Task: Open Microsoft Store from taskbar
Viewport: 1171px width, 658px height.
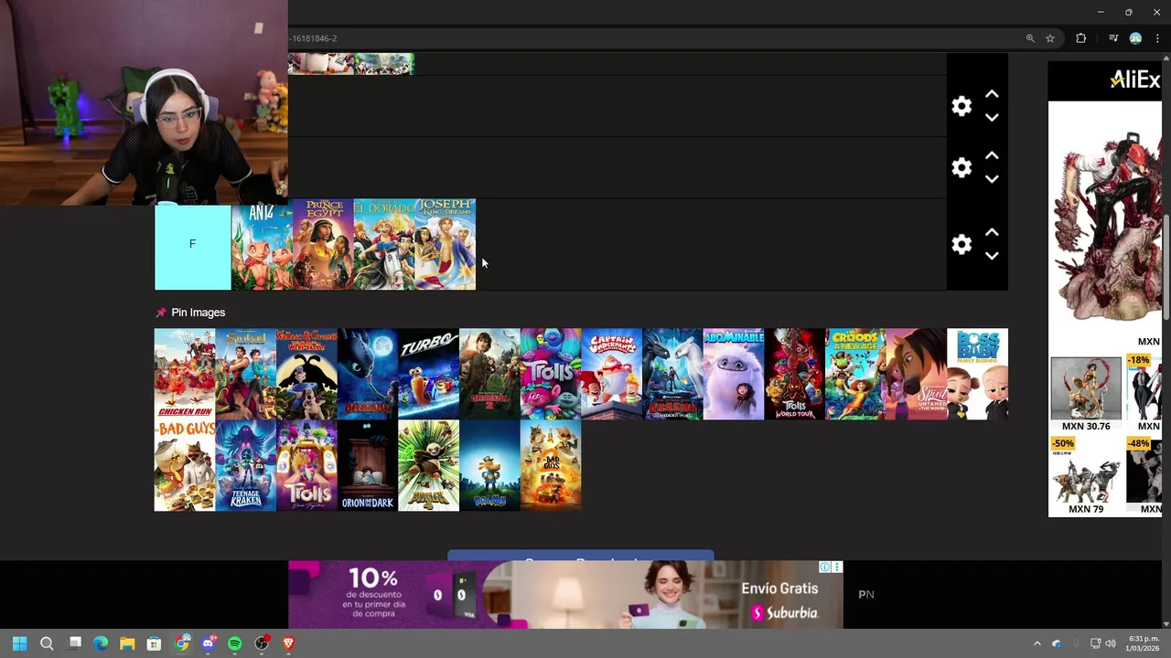Action: pos(154,643)
